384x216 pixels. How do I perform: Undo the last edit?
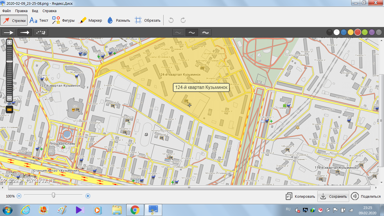pos(171,20)
